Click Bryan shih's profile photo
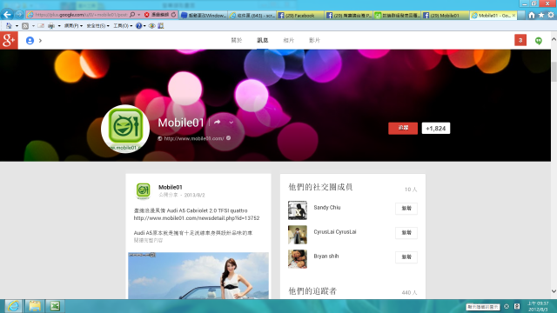Image resolution: width=557 pixels, height=313 pixels. pyautogui.click(x=298, y=259)
